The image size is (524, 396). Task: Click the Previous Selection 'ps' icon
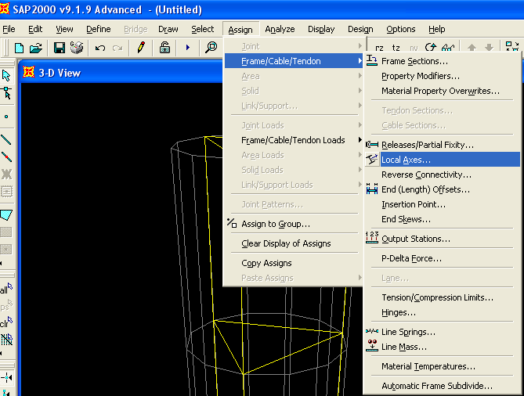[6, 305]
